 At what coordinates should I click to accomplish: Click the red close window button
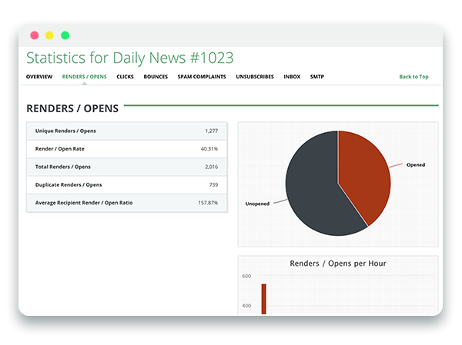point(34,35)
